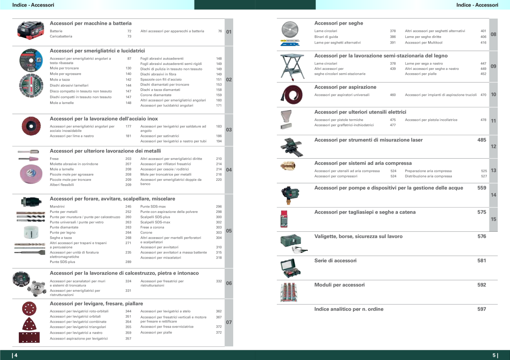Image resolution: width=510 pixels, height=360 pixels.
Task: Click 'Accessori per Multitool' entry
Action: tap(424, 43)
